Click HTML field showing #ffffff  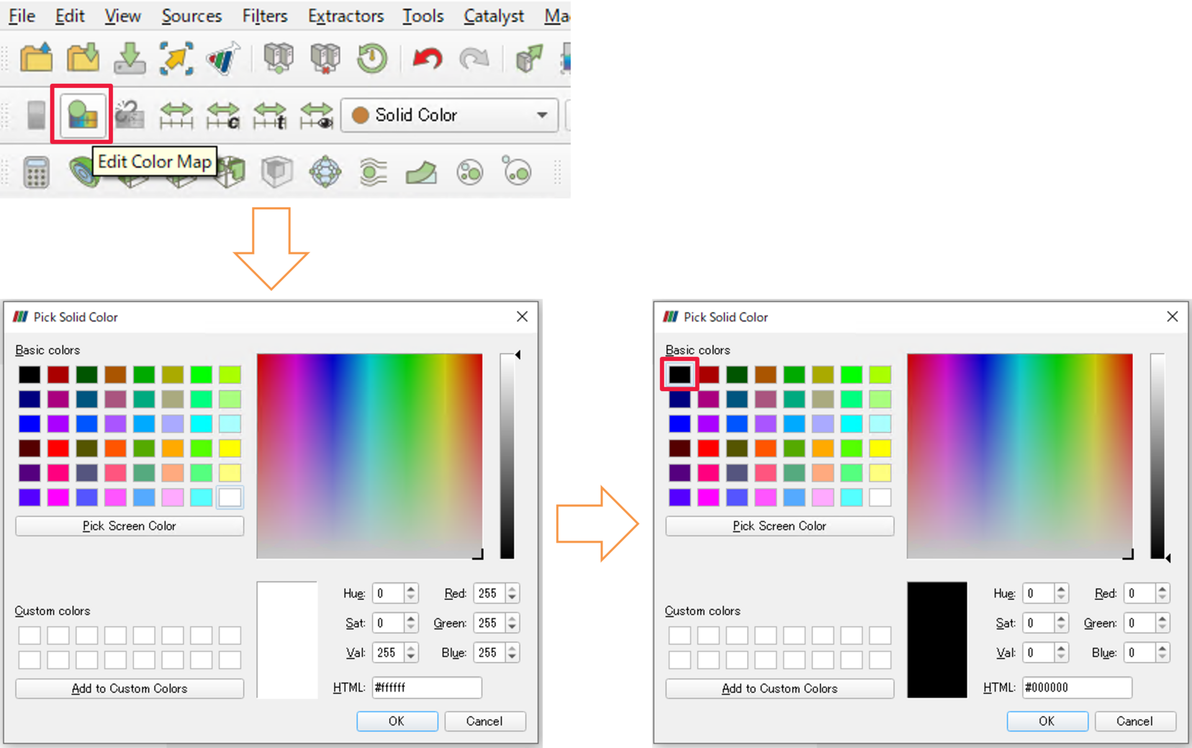point(427,687)
